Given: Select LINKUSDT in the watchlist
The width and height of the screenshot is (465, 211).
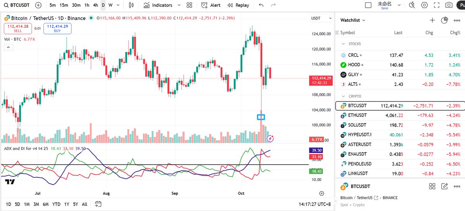Looking at the screenshot, I should 400,173.
